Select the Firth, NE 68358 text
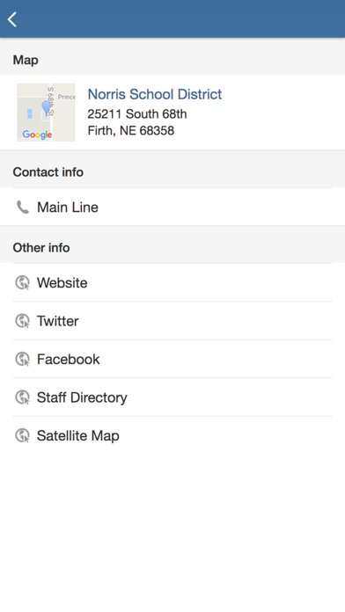This screenshot has height=612, width=345. pyautogui.click(x=131, y=130)
